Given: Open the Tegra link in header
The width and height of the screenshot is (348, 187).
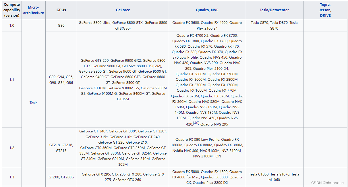Looking at the screenshot, I should point(325,5).
